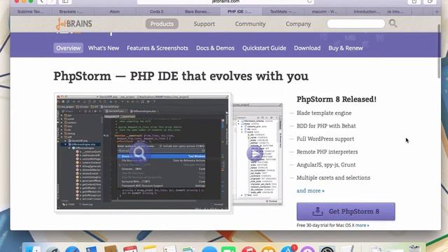
Task: Switch to the TextMate tab
Action: pos(282,12)
